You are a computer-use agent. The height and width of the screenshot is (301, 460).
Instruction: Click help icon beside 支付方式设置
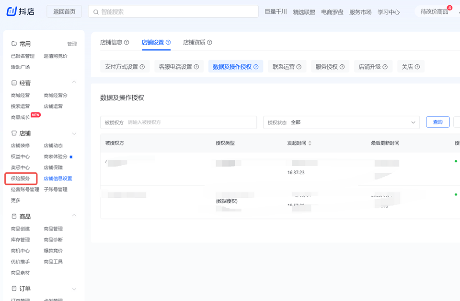pyautogui.click(x=142, y=67)
